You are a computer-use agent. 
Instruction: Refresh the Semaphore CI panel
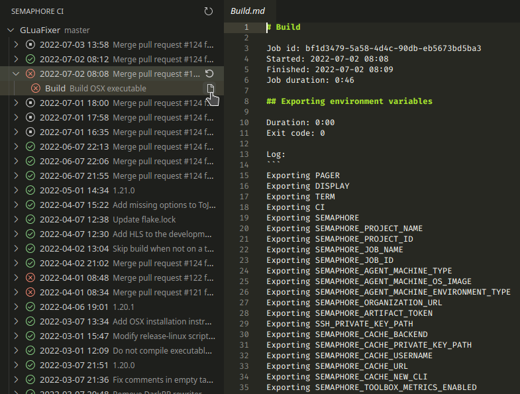(x=208, y=11)
